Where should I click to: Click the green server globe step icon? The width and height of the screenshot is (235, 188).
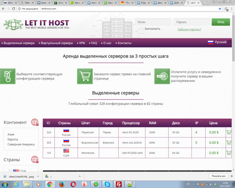click(x=162, y=76)
